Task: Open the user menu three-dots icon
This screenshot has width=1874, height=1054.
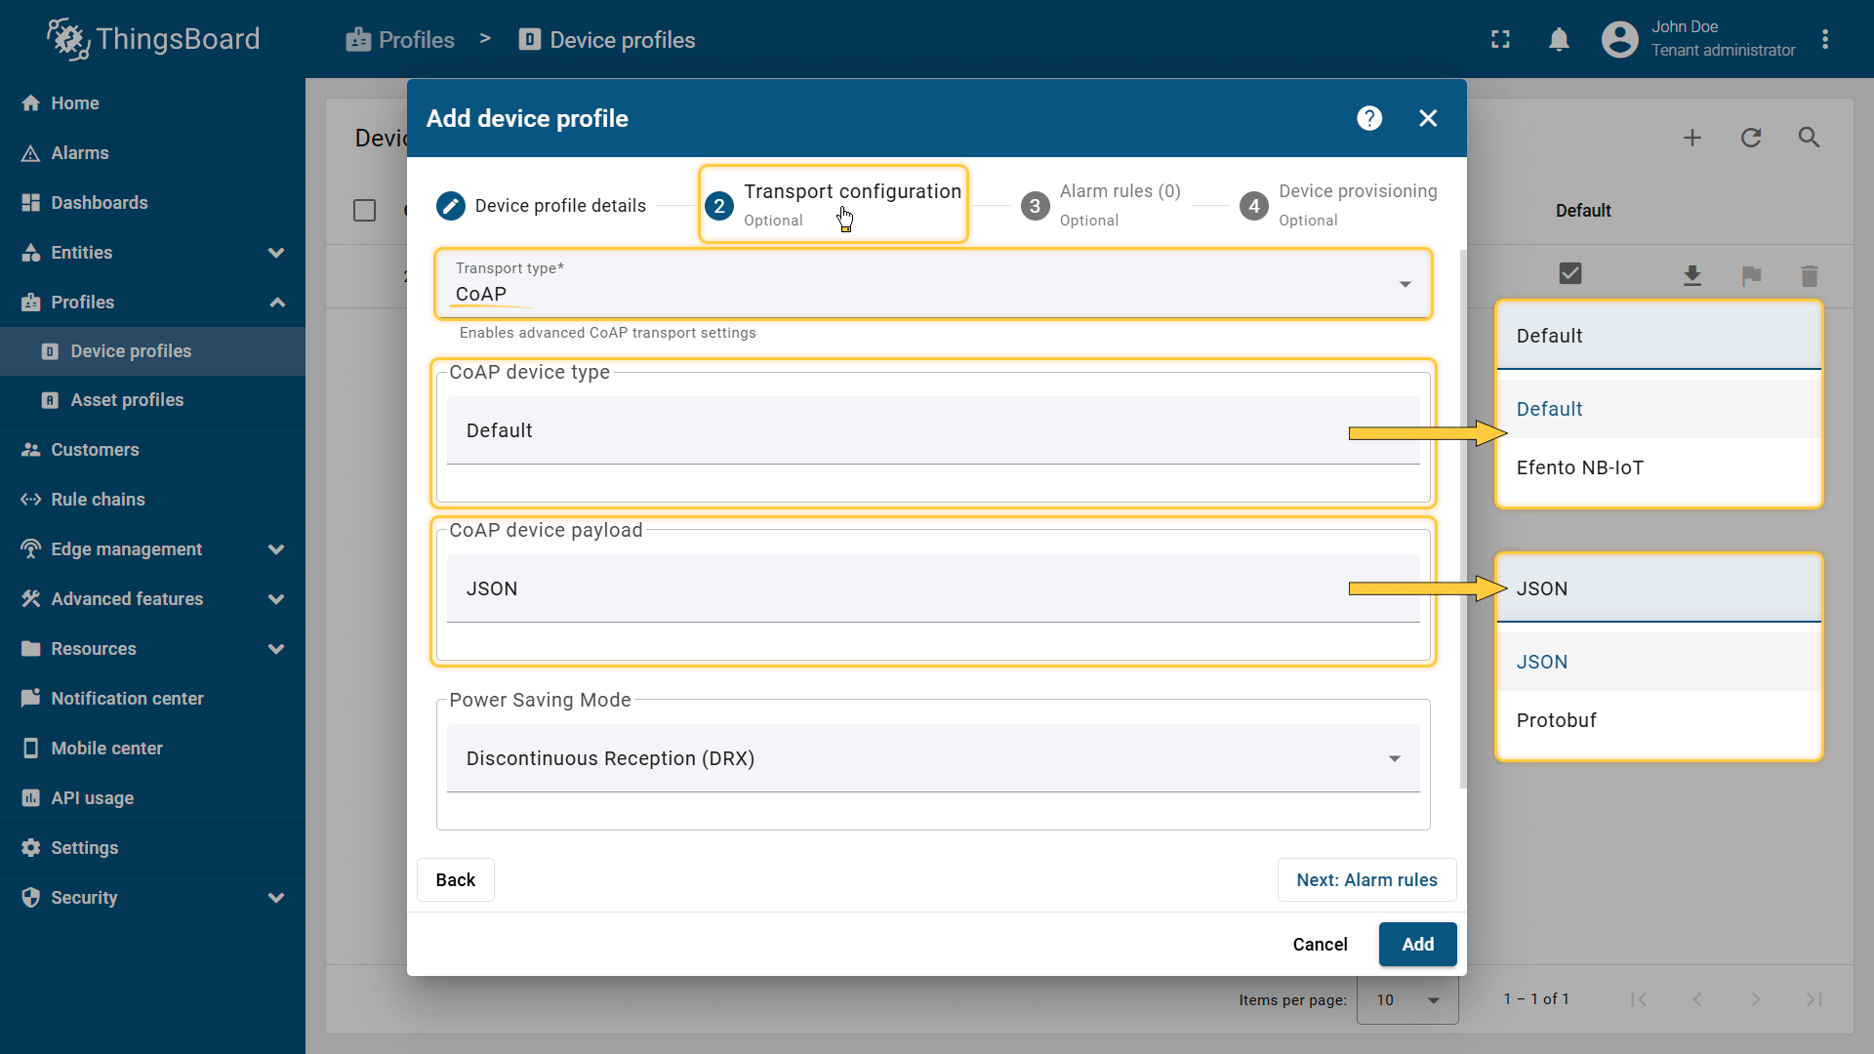Action: [x=1825, y=40]
